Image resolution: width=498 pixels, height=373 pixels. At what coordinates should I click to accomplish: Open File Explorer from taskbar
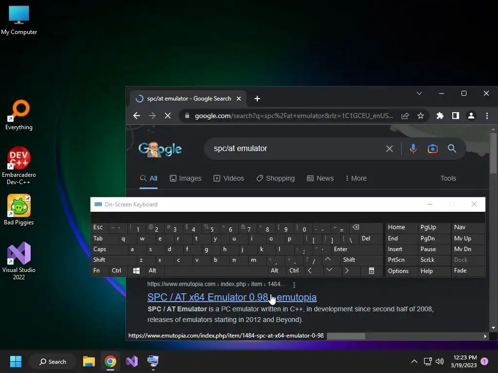89,361
